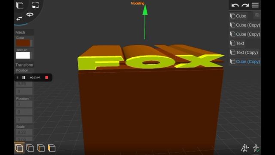This screenshot has height=155, width=275.
Task: Open the cube primitive tool
Action: click(20, 5)
